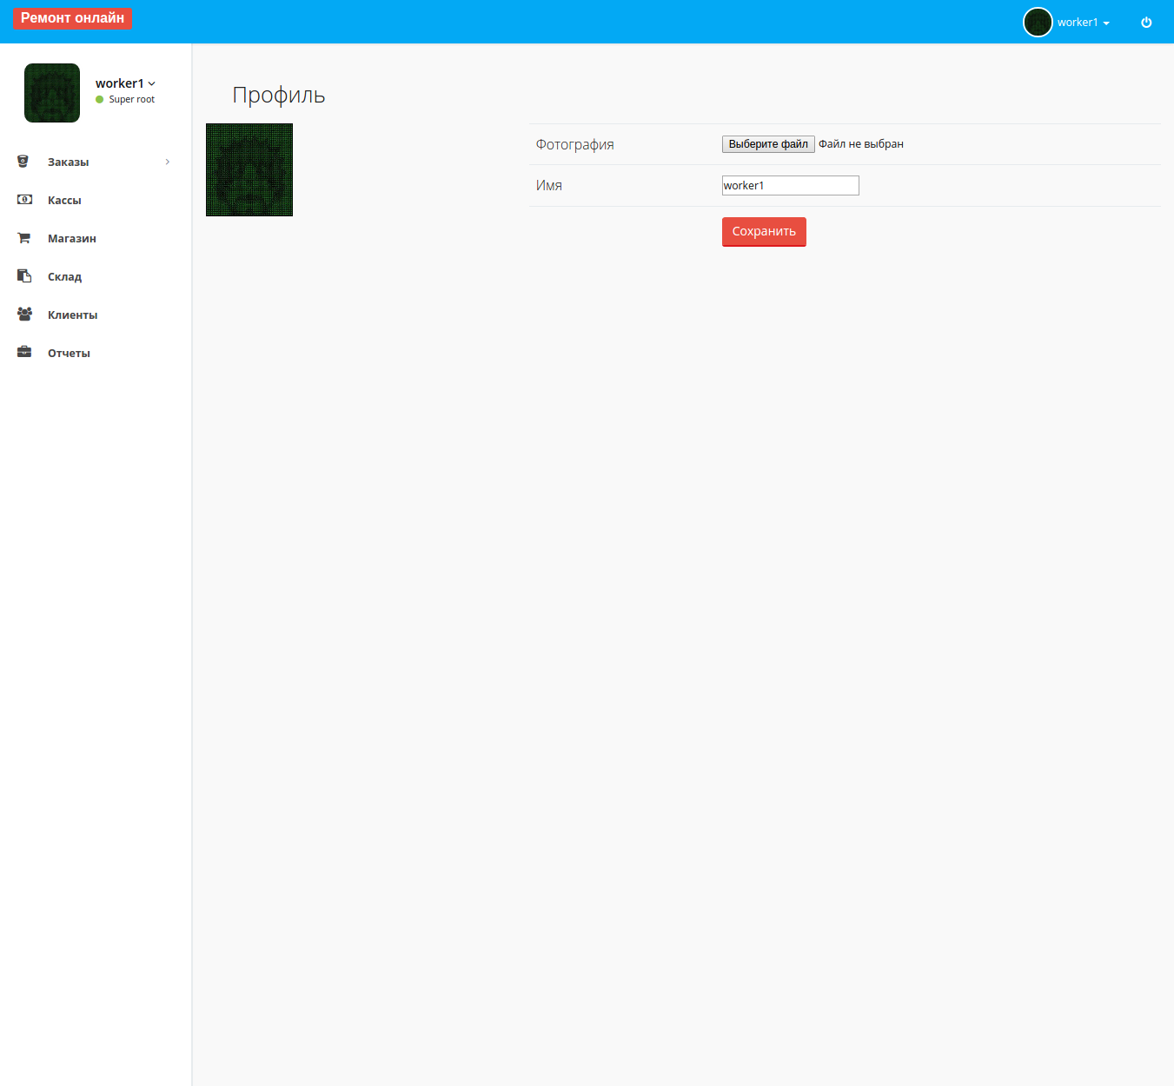This screenshot has width=1174, height=1086.
Task: Click the round avatar in top bar
Action: click(x=1038, y=23)
